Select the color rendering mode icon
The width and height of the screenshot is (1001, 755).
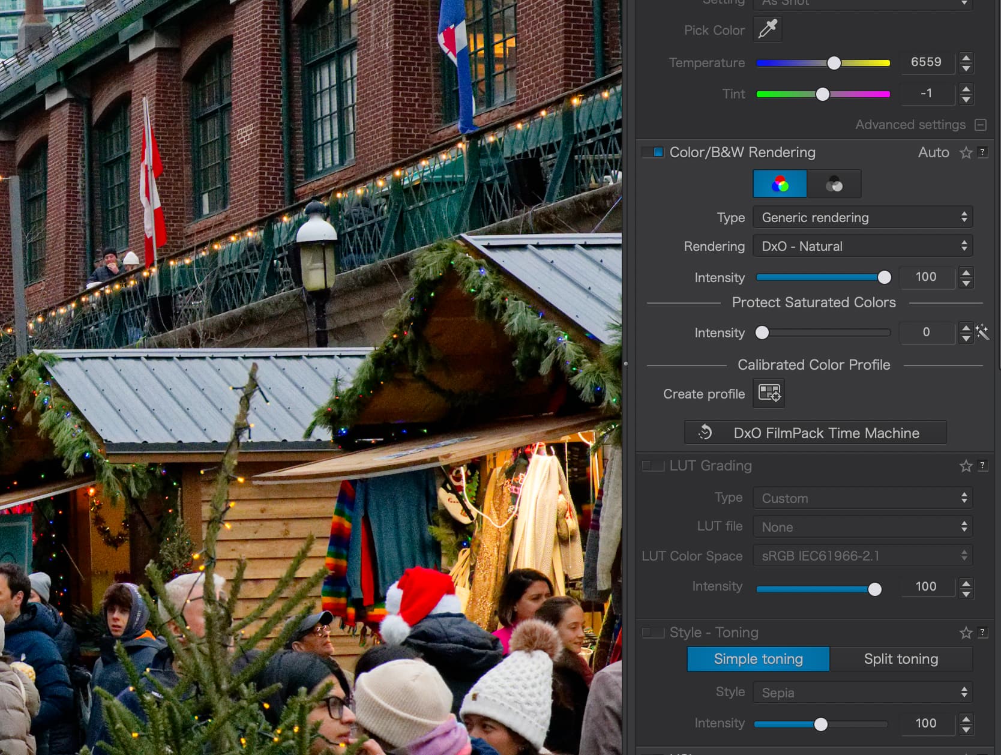click(x=780, y=184)
